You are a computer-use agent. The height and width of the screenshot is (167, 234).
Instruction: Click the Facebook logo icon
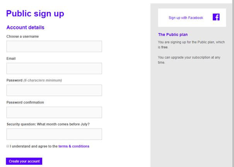pyautogui.click(x=216, y=17)
